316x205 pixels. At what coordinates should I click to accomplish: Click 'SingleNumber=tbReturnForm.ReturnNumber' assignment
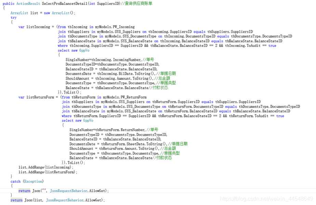(x=107, y=130)
